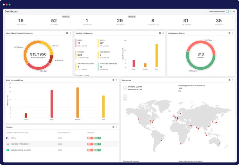Click the Global Cloud Risk Indicator icon
The width and height of the screenshot is (239, 165).
coord(125,88)
